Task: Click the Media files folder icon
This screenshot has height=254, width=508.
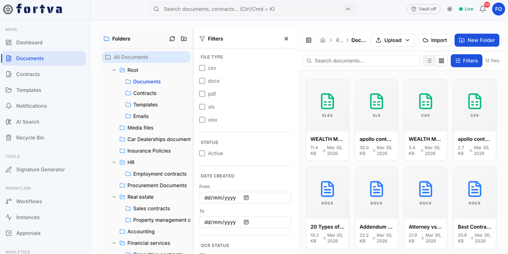Action: point(122,128)
